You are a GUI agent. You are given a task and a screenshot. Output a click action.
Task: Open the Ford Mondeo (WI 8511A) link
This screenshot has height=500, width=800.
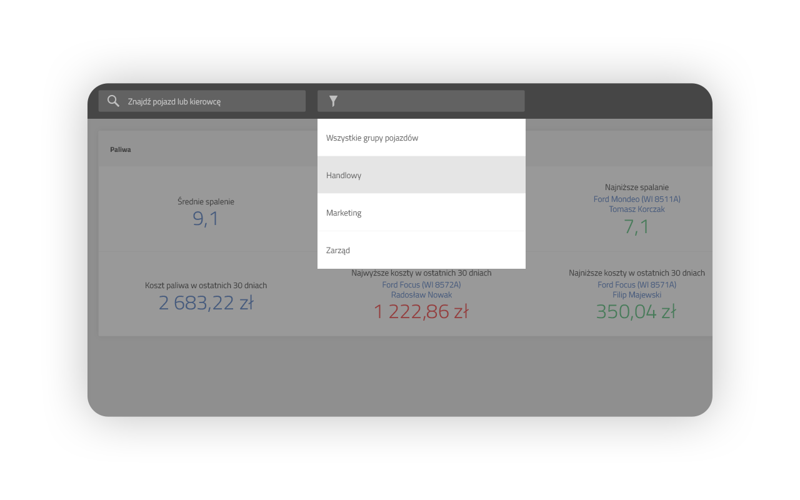point(636,199)
